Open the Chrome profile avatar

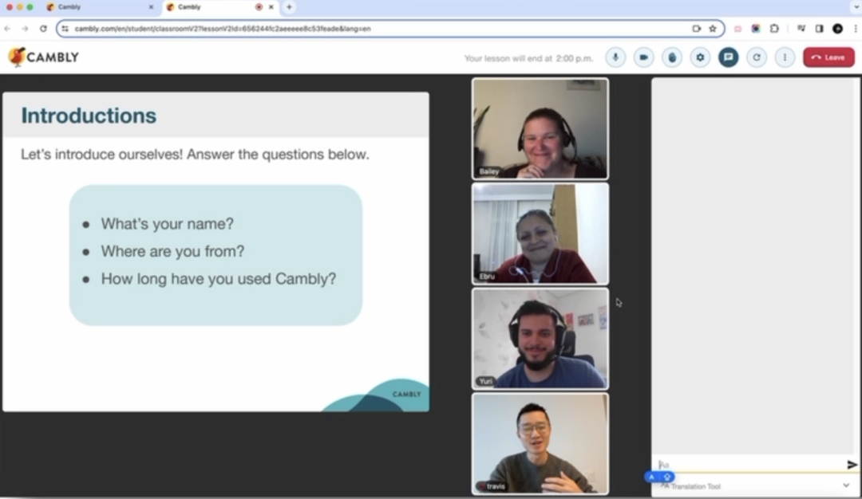click(837, 29)
